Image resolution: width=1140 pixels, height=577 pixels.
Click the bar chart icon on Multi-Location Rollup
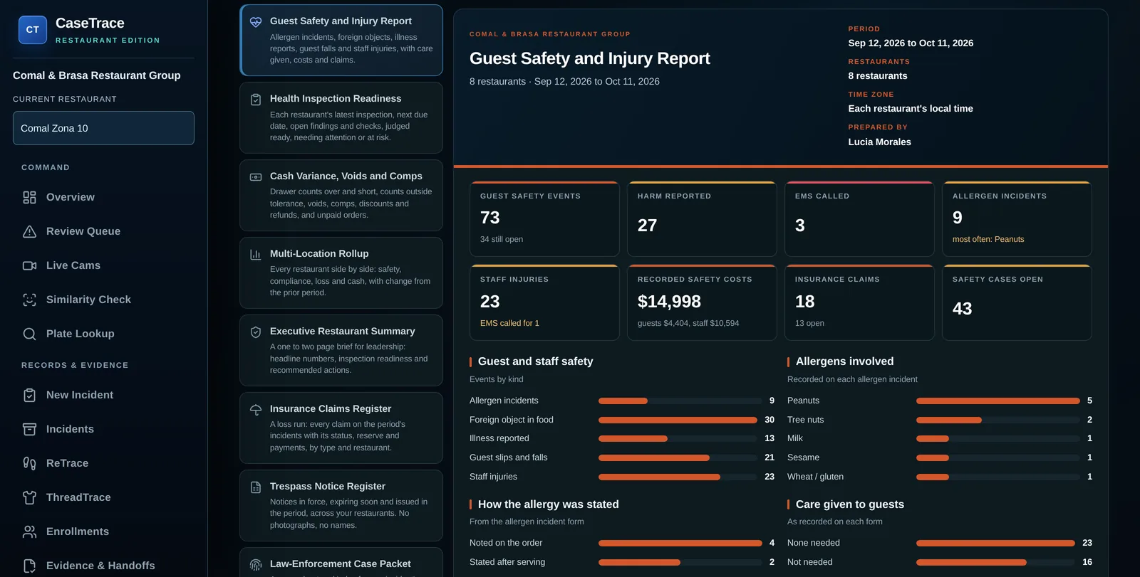pyautogui.click(x=256, y=255)
